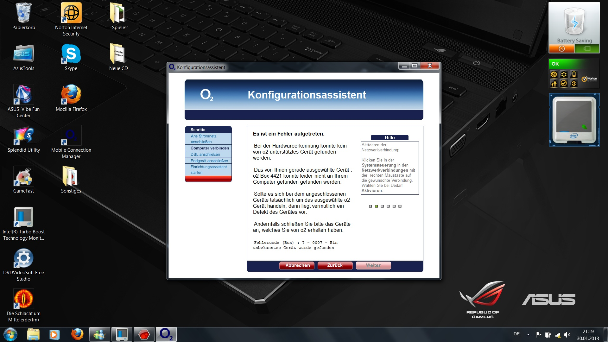This screenshot has height=342, width=608.
Task: Launch GameFast desktop shortcut
Action: (x=24, y=180)
